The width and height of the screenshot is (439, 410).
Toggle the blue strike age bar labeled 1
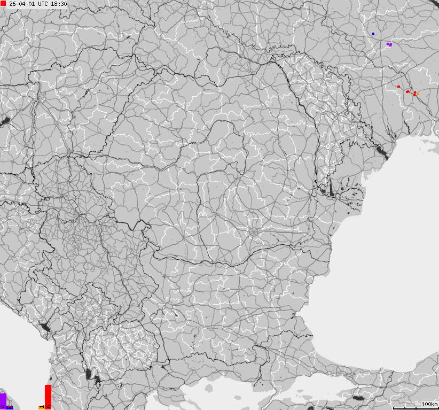9,407
